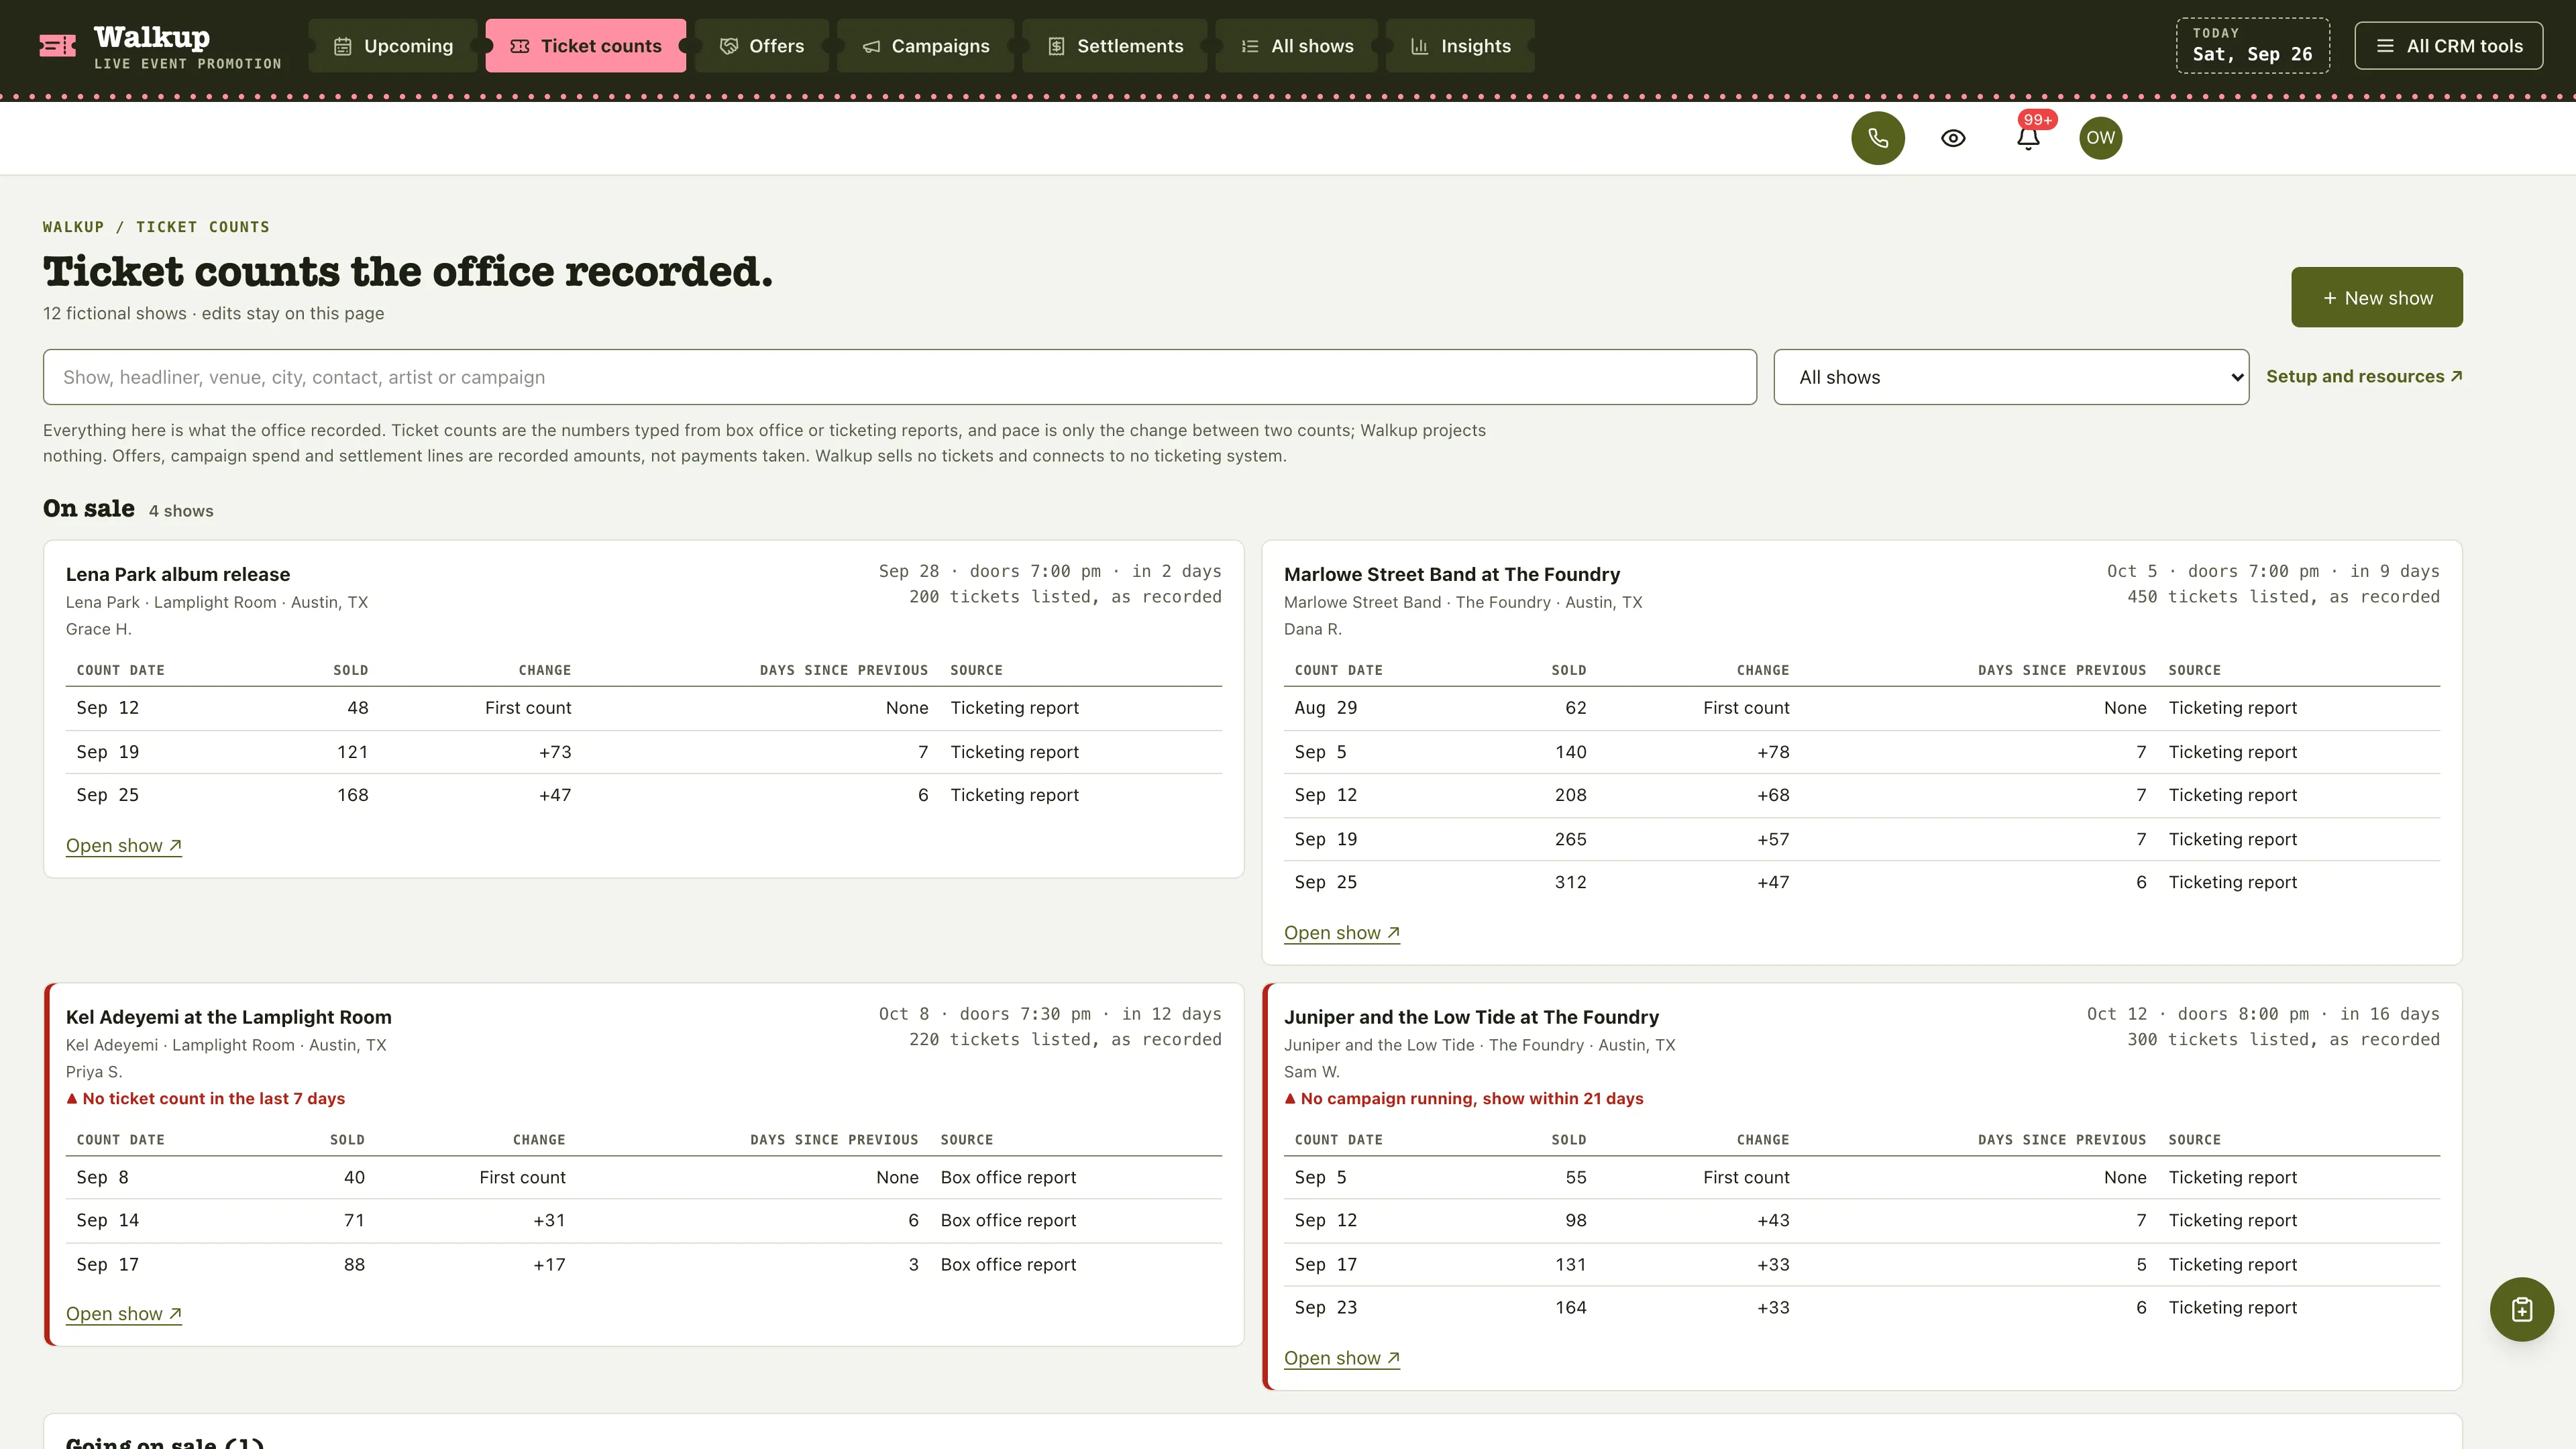Click Aug 29 count date in Marlowe table
Viewport: 2576px width, 1449px height.
tap(1325, 708)
